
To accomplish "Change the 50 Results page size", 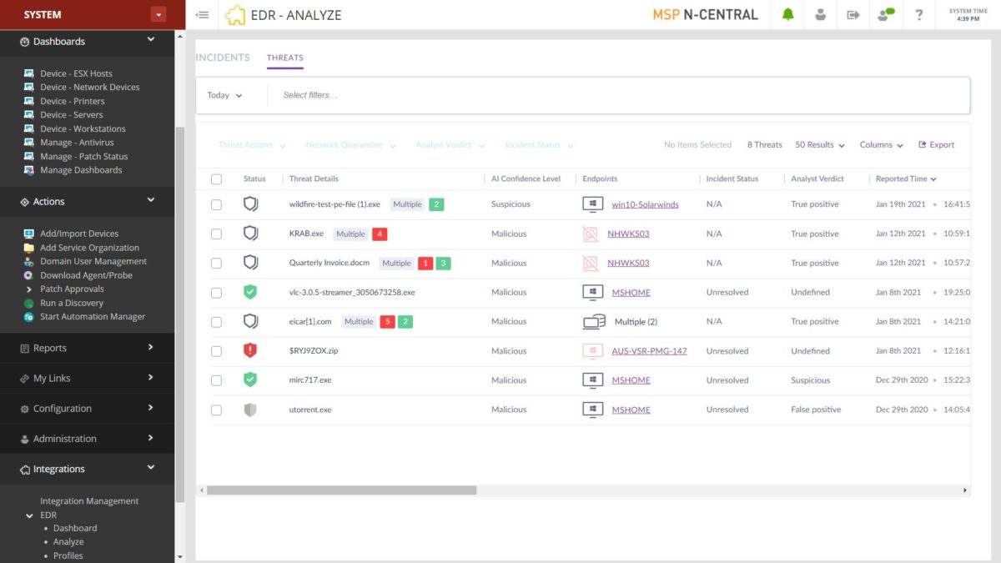I will tap(820, 145).
